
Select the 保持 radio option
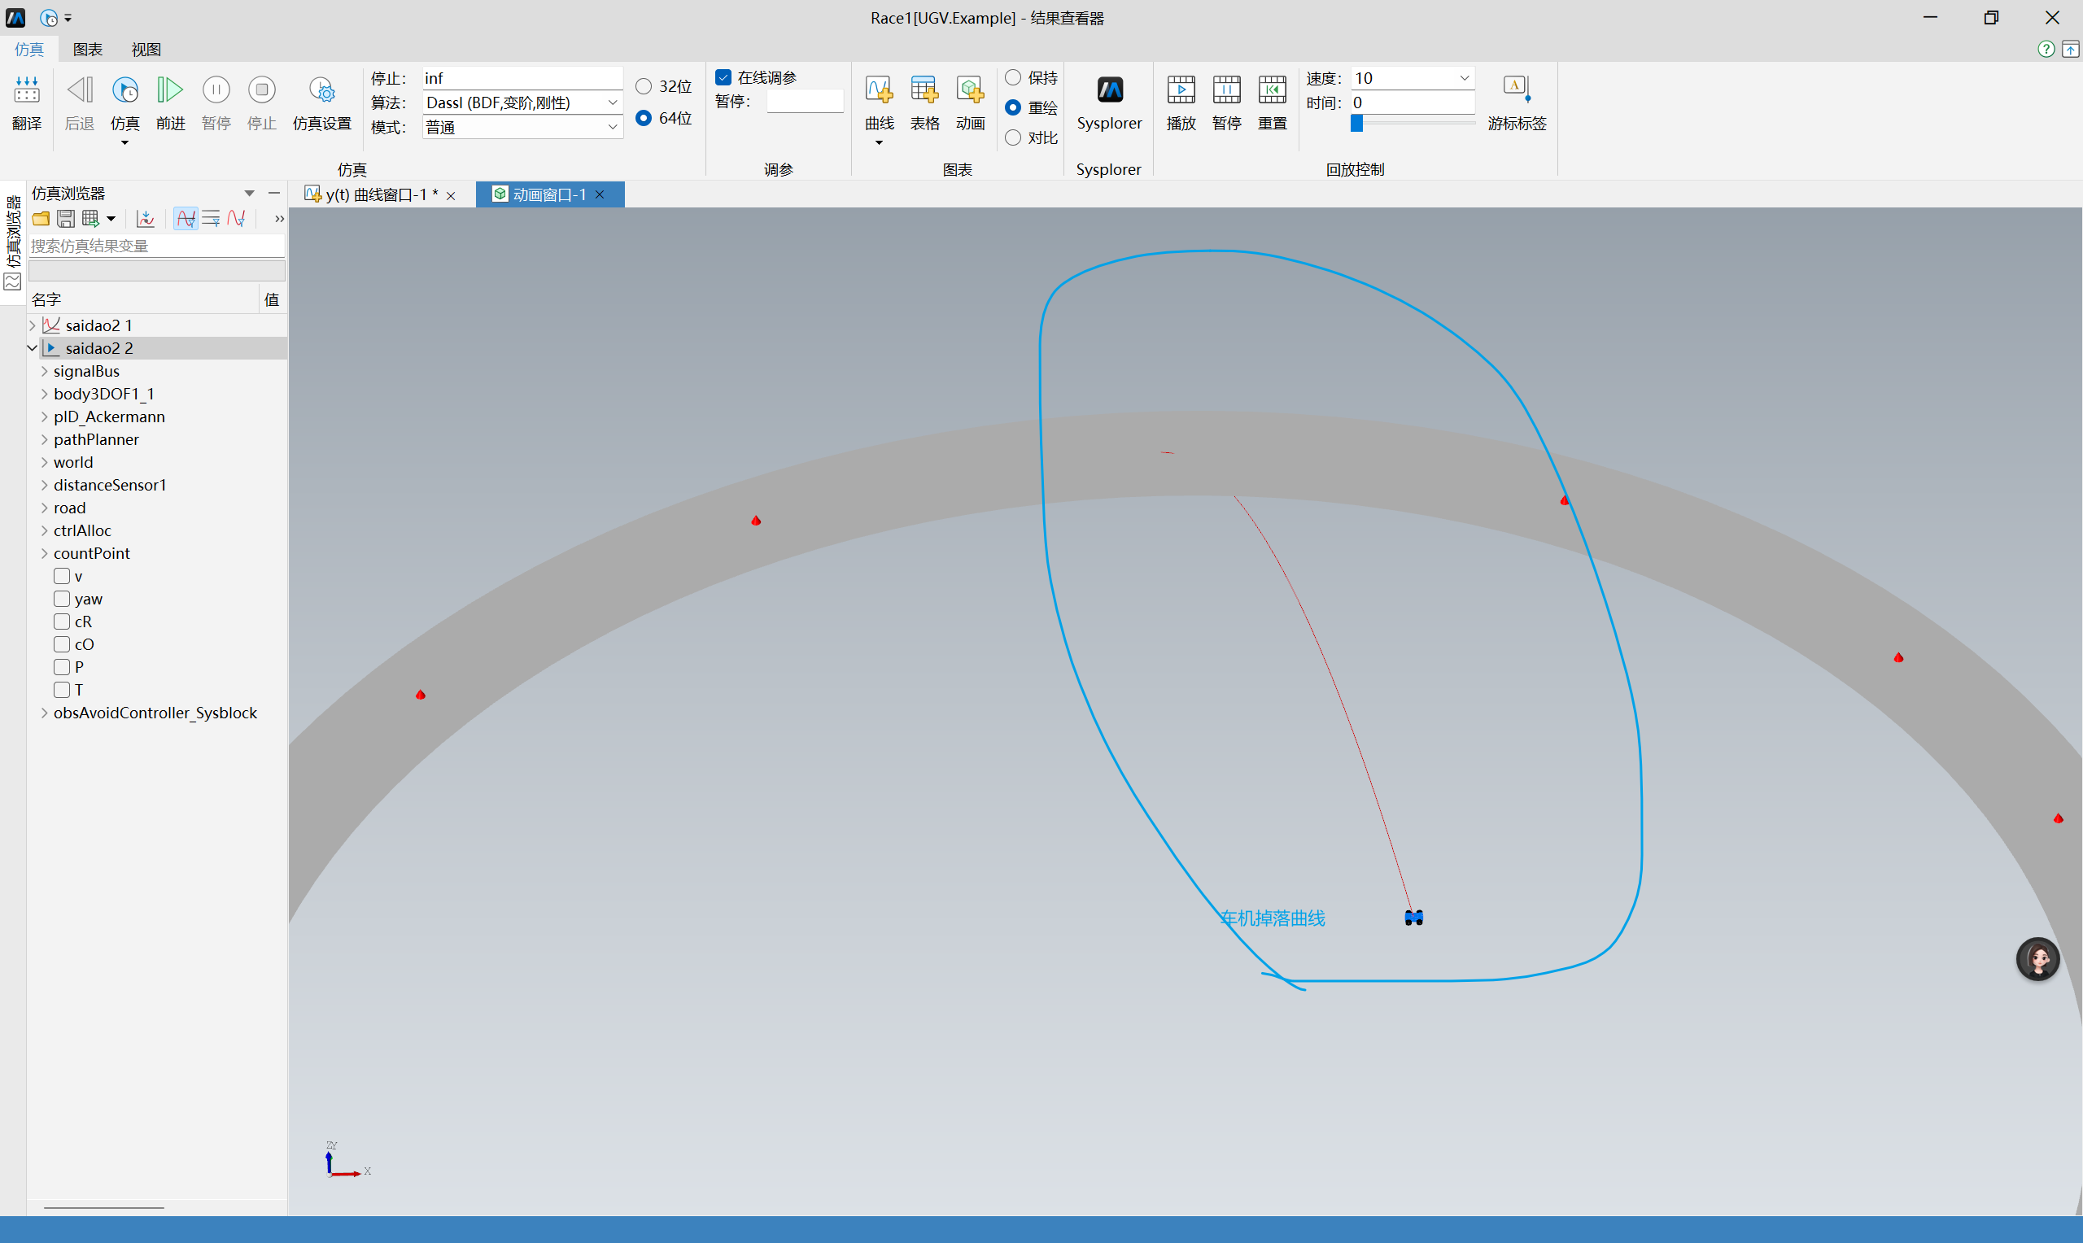click(1014, 77)
